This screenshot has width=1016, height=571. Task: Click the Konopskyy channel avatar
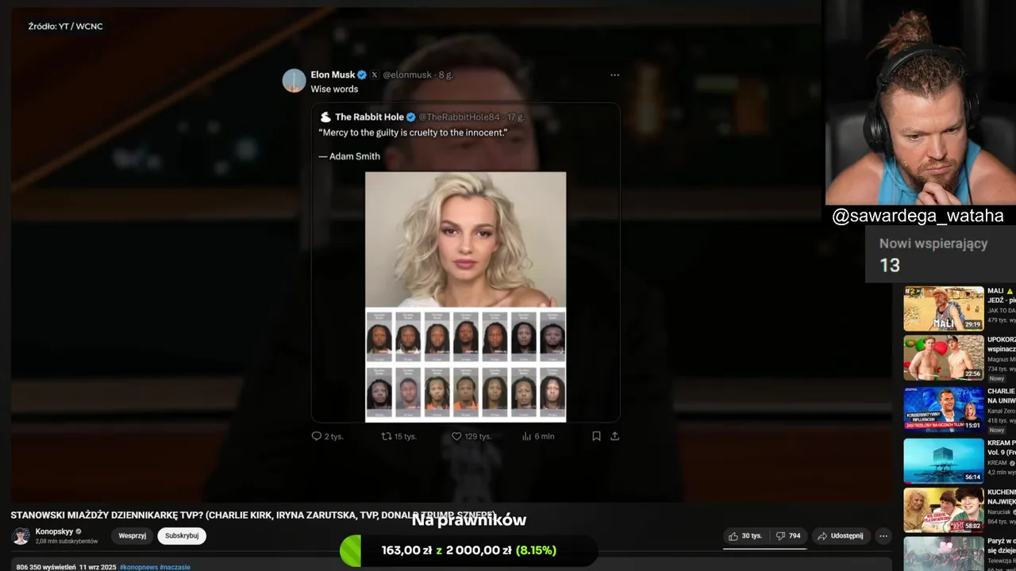point(21,536)
